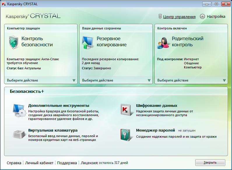Viewport: 232px width, 170px height.
Task: Launch the virtual keyboard key icon
Action: pos(19,134)
